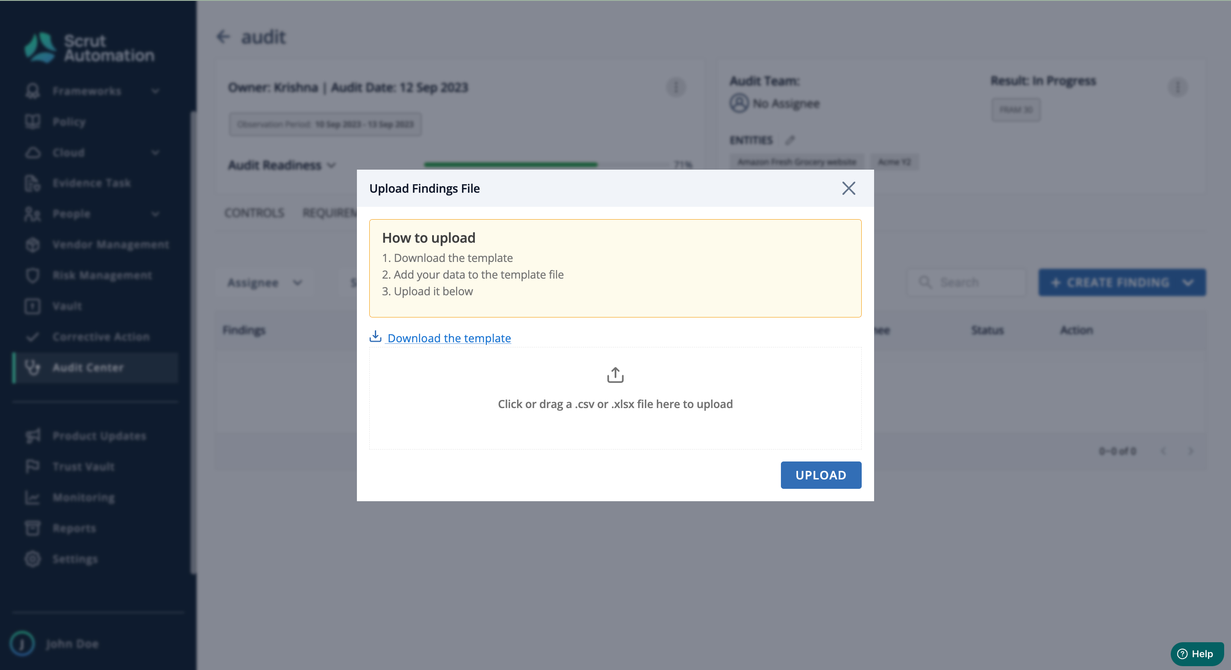Image resolution: width=1231 pixels, height=670 pixels.
Task: Open the Help widget
Action: [1197, 654]
